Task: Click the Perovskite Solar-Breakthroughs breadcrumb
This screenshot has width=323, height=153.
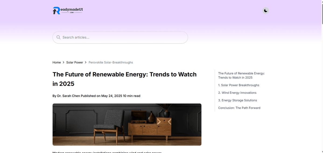Action: 111,62
